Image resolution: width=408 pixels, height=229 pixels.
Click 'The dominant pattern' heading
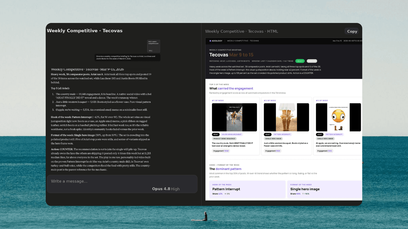[x=225, y=169]
